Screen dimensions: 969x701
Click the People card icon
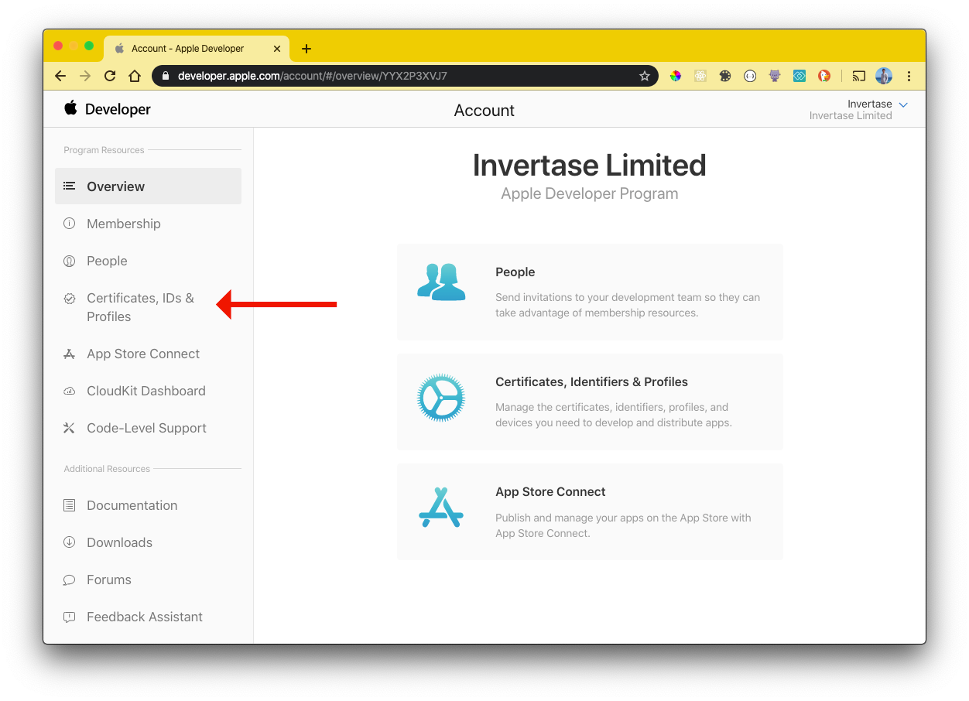(441, 282)
